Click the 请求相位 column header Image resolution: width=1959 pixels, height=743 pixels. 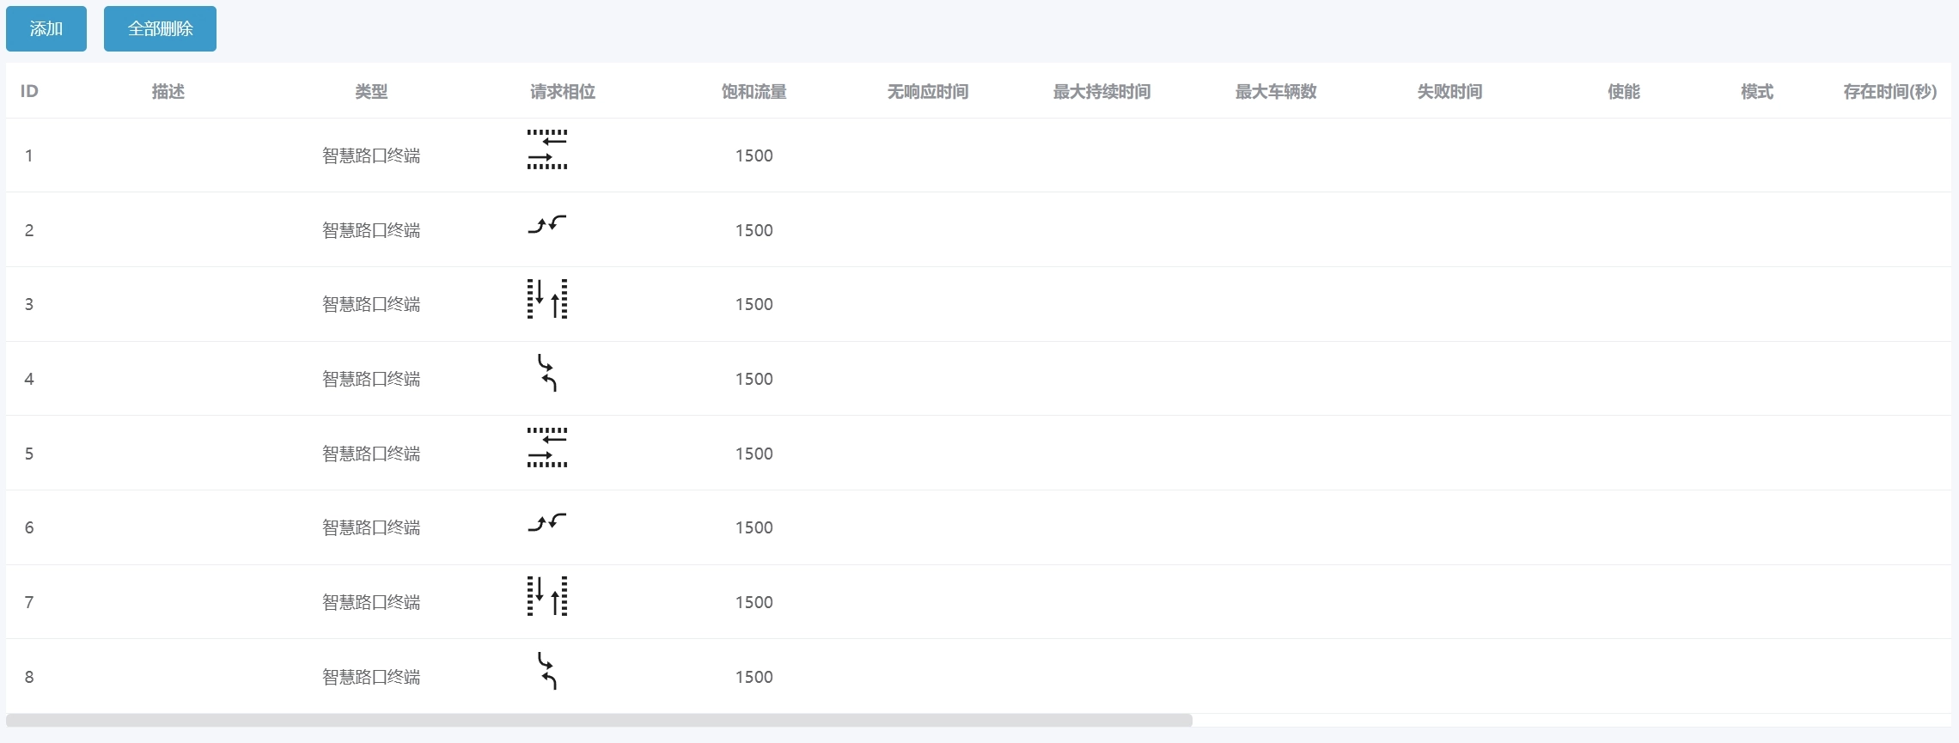(x=563, y=91)
